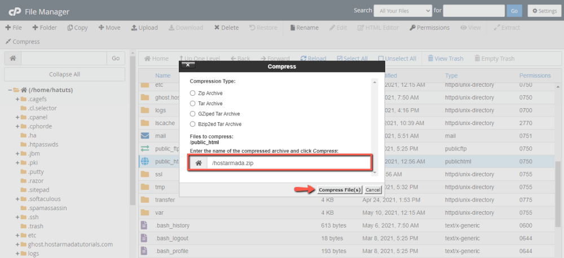Screen dimensions: 564x258
Task: Click the cPanel logo icon
Action: point(15,12)
